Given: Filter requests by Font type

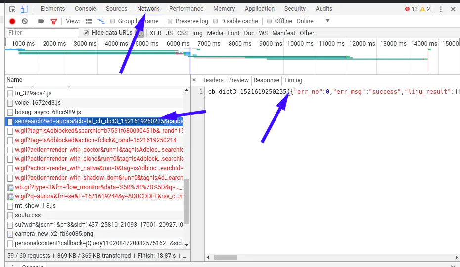Looking at the screenshot, I should [233, 33].
